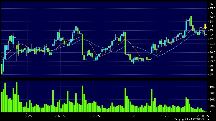216x121 pixels.
Task: Click the 2-5-25 date label
Action: point(26,115)
